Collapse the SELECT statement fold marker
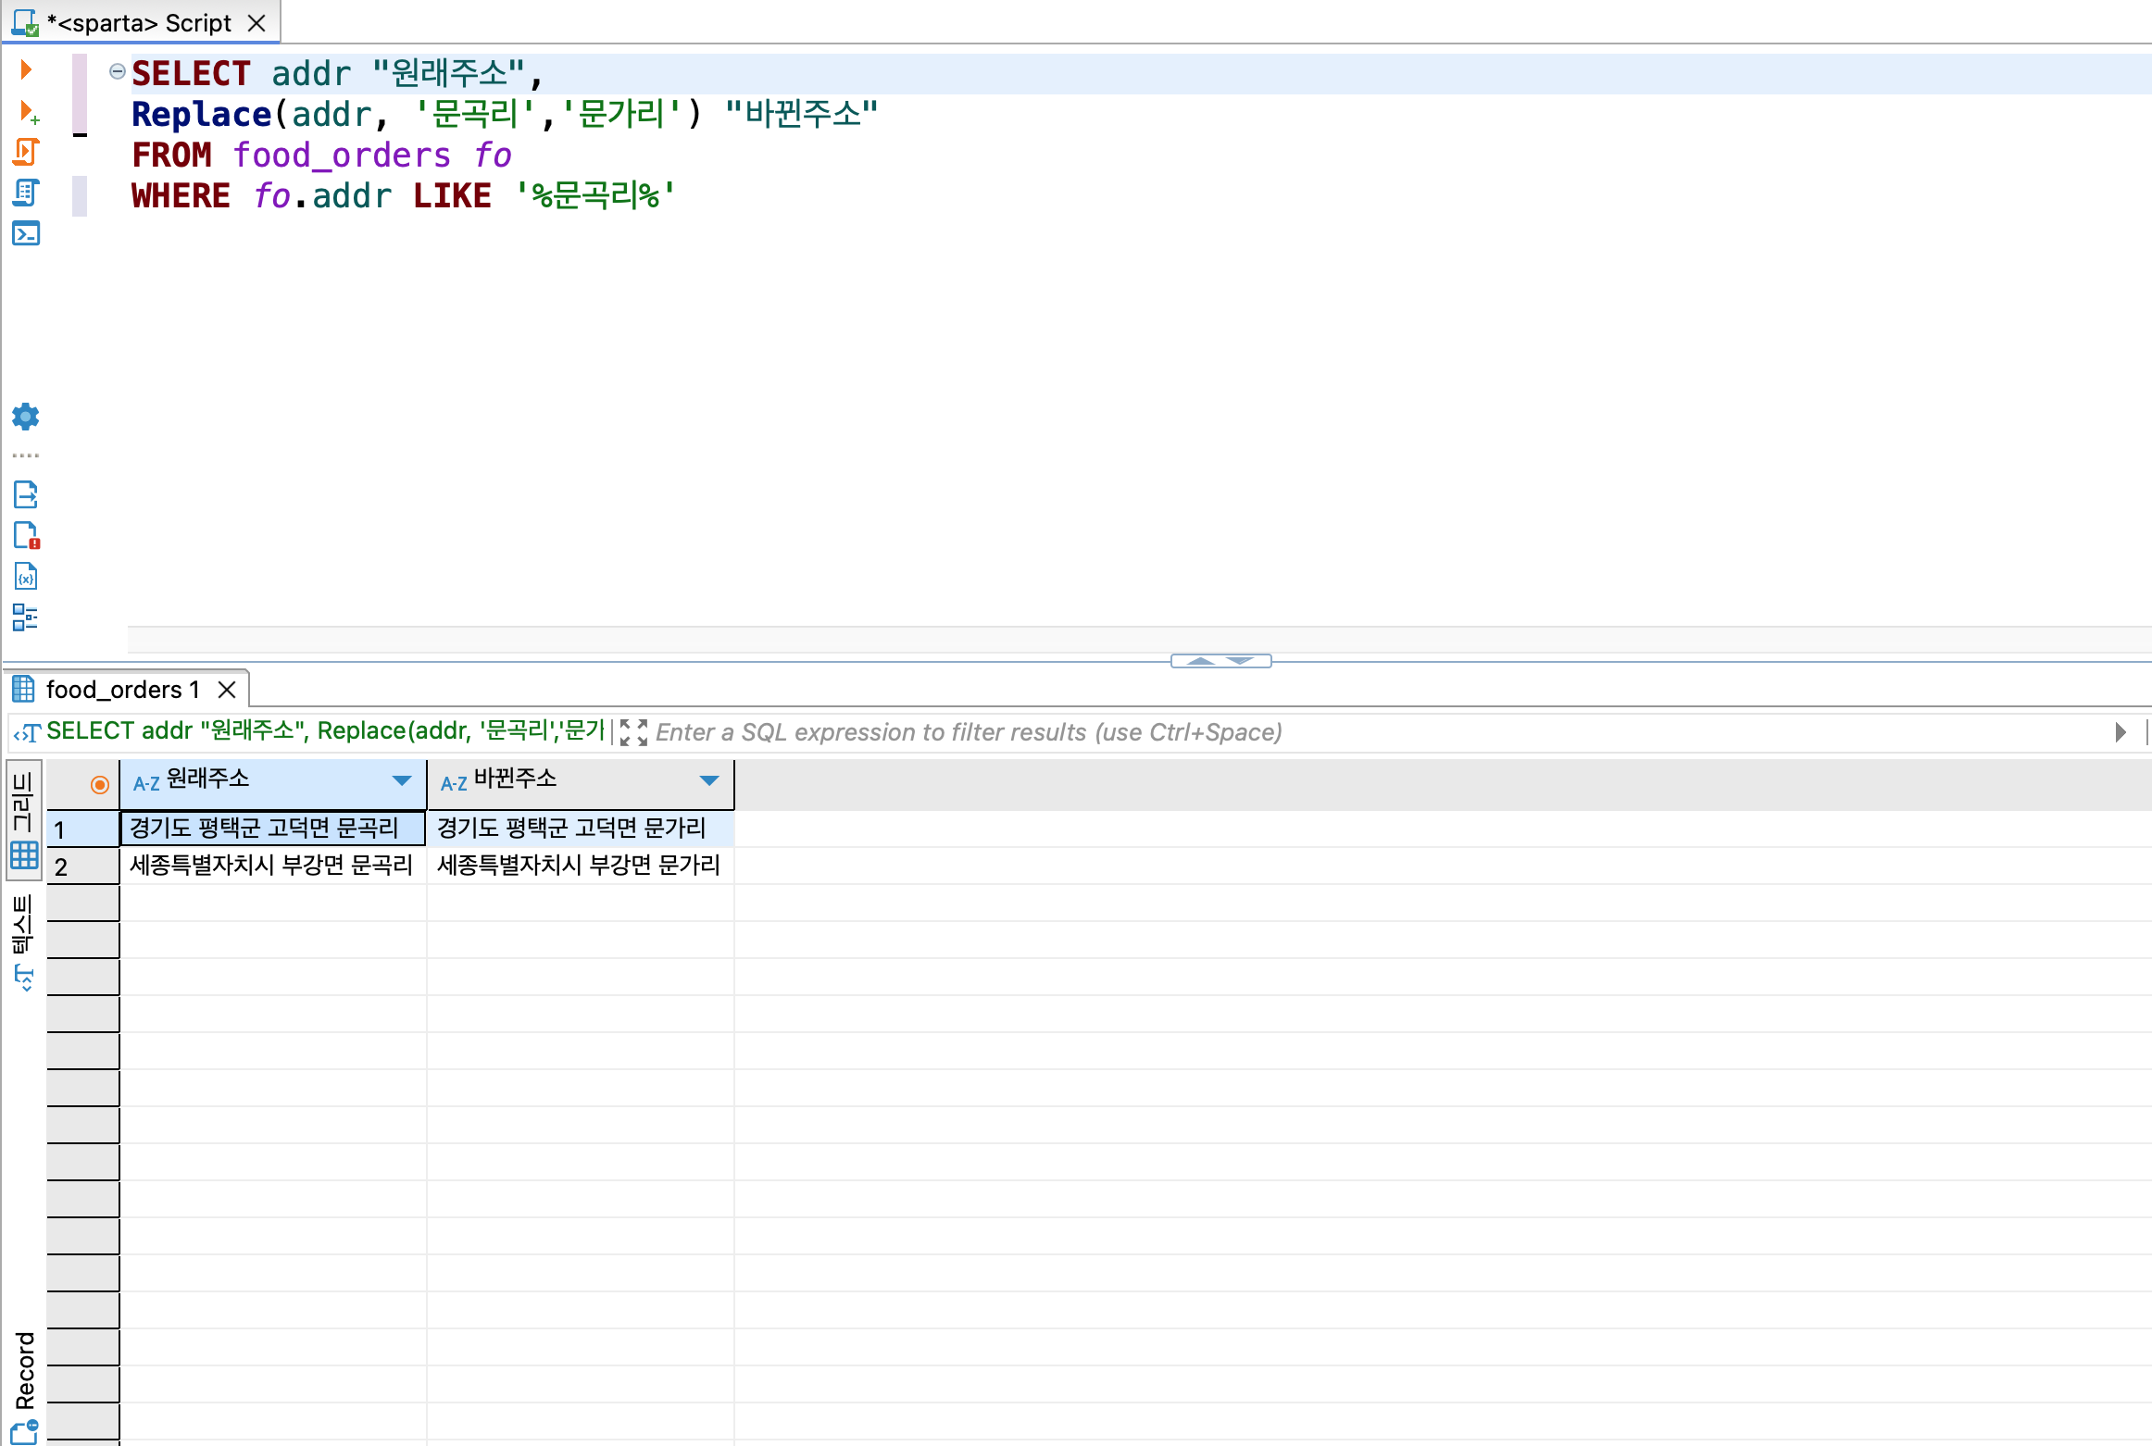The image size is (2152, 1446). pyautogui.click(x=118, y=71)
